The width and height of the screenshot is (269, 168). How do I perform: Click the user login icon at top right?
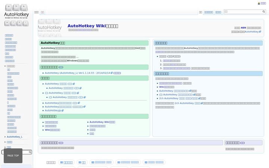pos(259,3)
